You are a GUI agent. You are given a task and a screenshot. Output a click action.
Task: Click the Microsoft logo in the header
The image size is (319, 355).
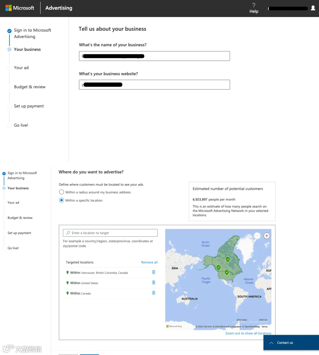(x=20, y=8)
